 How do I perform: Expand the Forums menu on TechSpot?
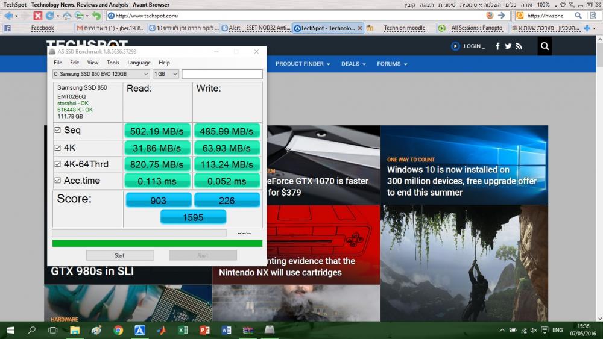[392, 64]
